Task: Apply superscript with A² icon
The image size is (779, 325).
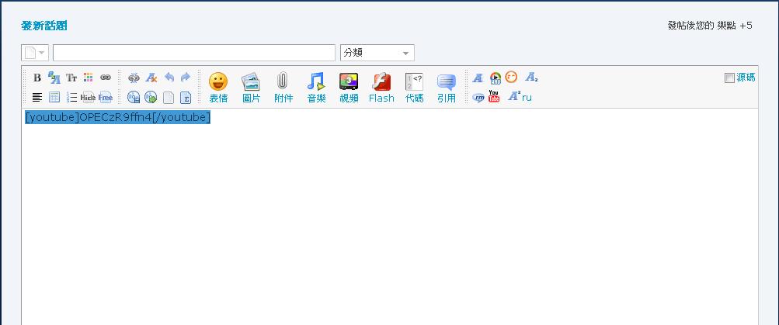Action: (514, 97)
